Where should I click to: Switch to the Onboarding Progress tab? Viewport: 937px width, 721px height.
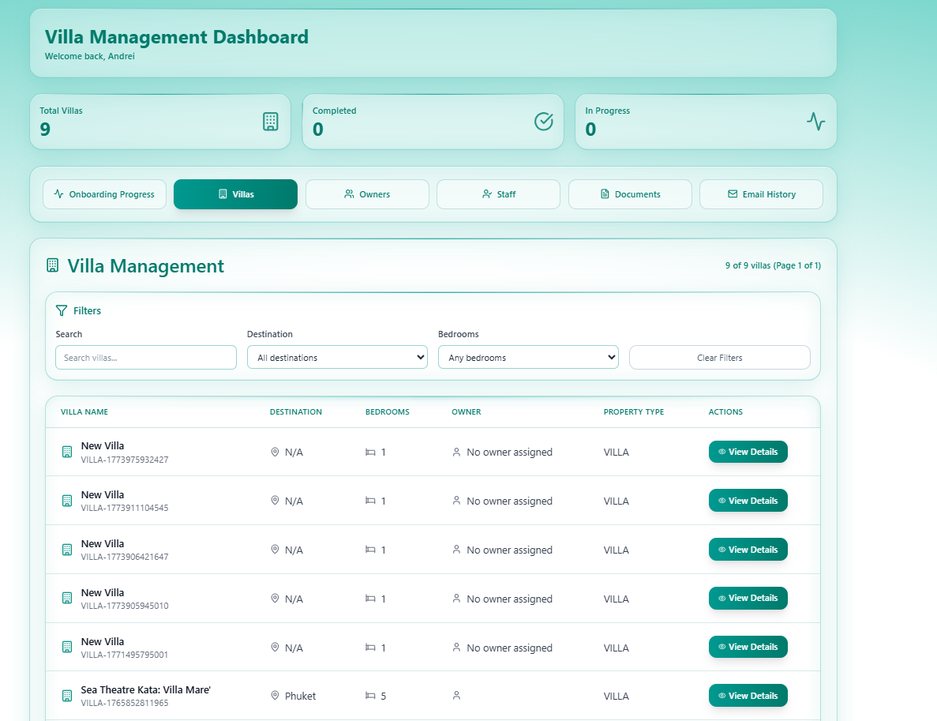click(x=104, y=194)
